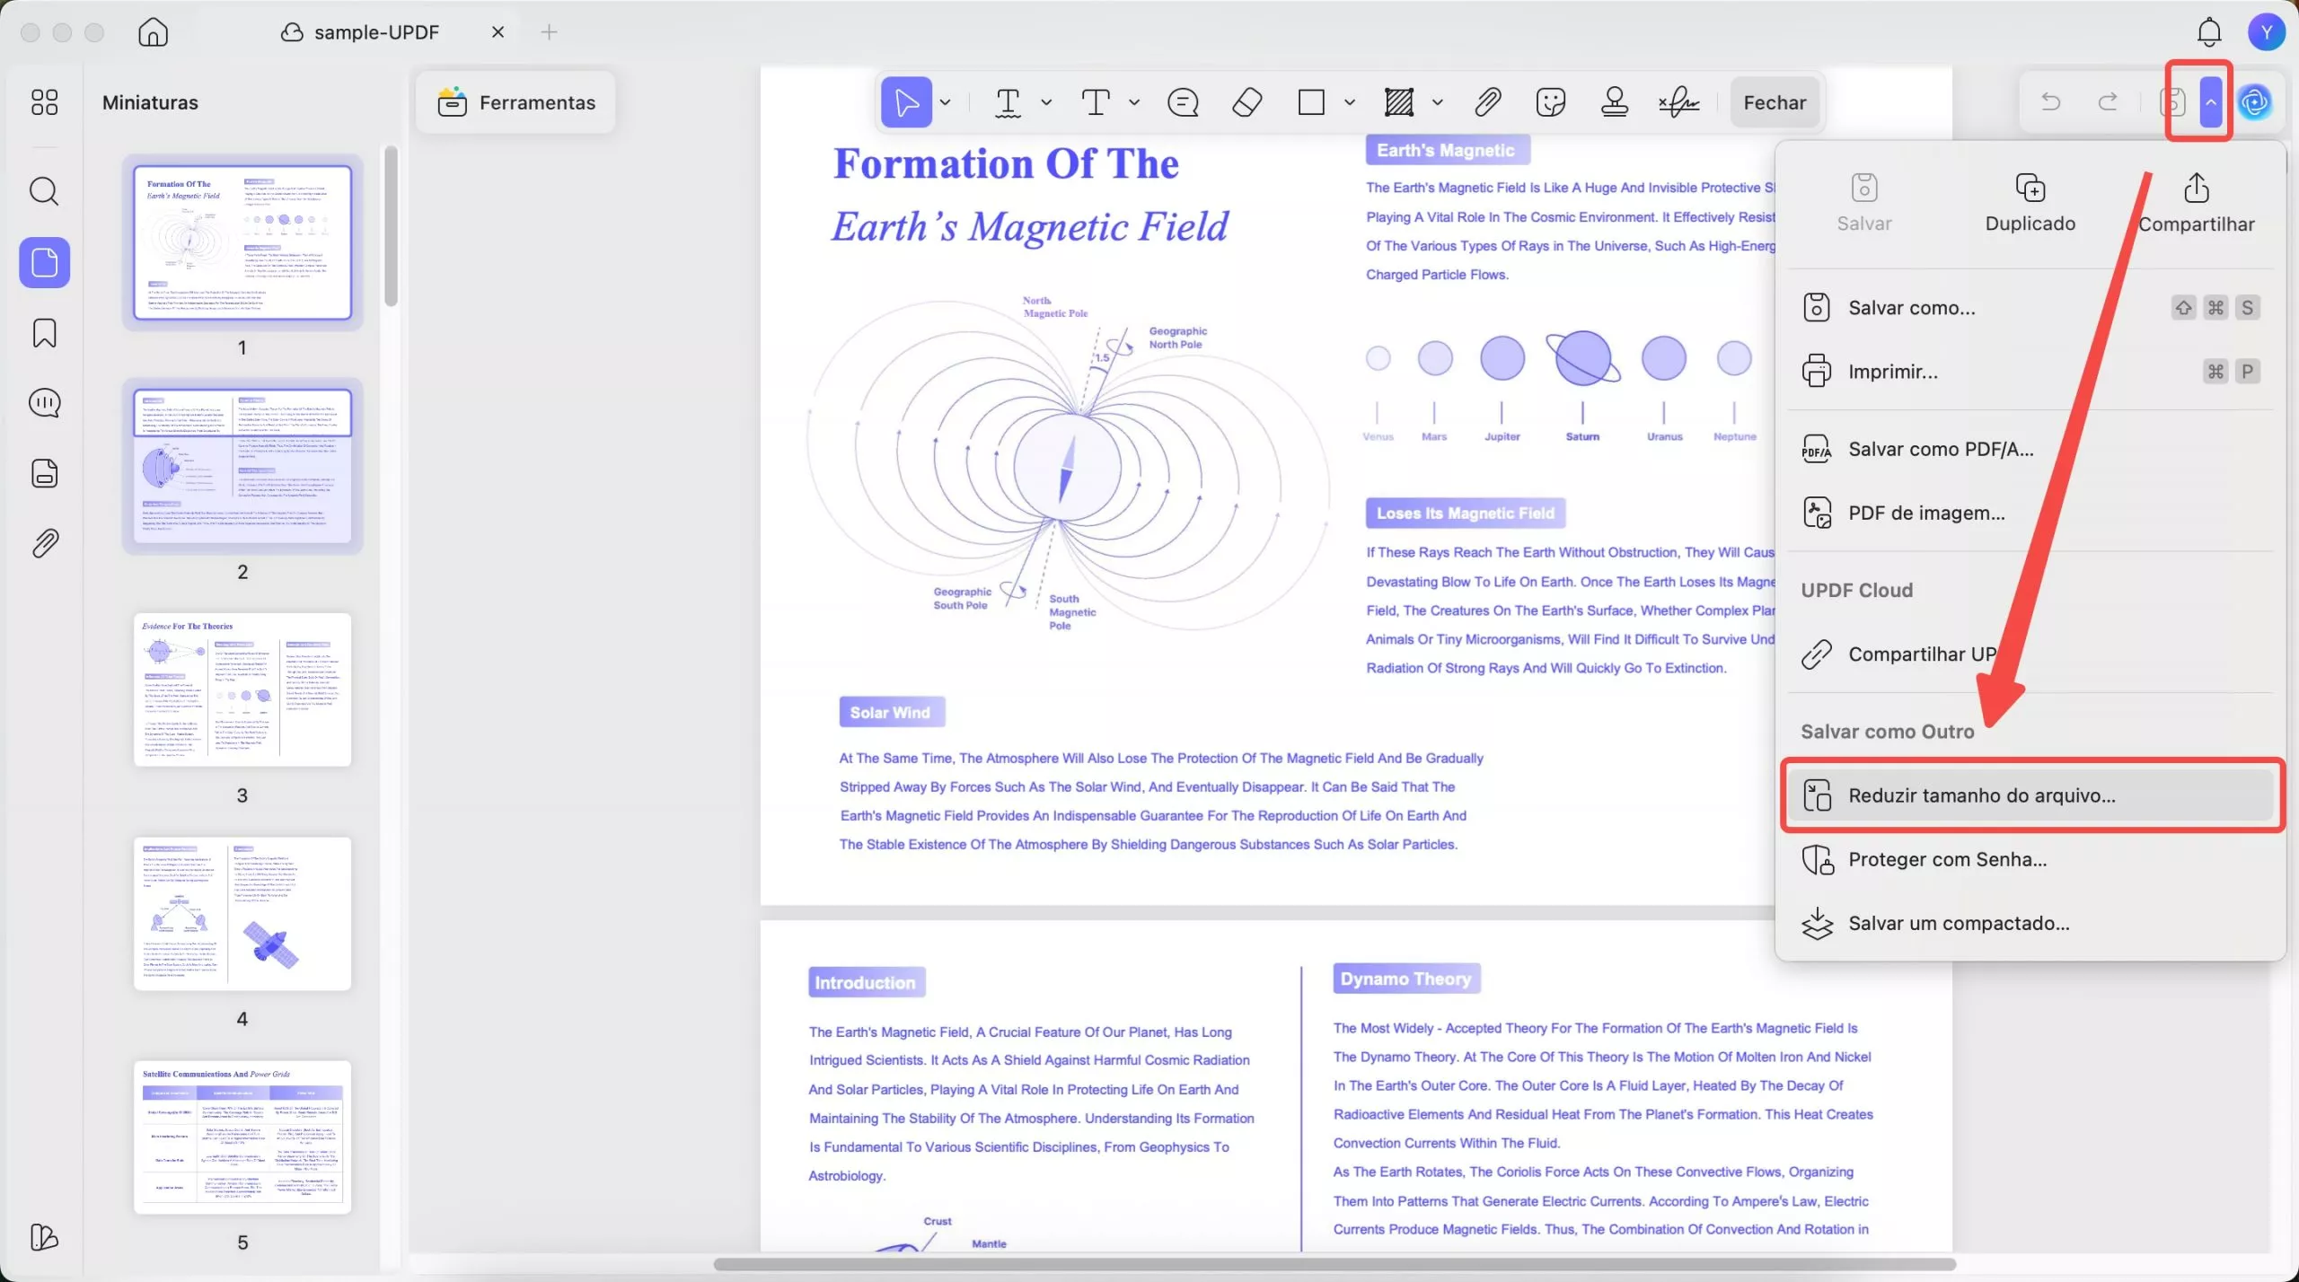Open page 4 thumbnail
This screenshot has height=1282, width=2299.
click(242, 914)
